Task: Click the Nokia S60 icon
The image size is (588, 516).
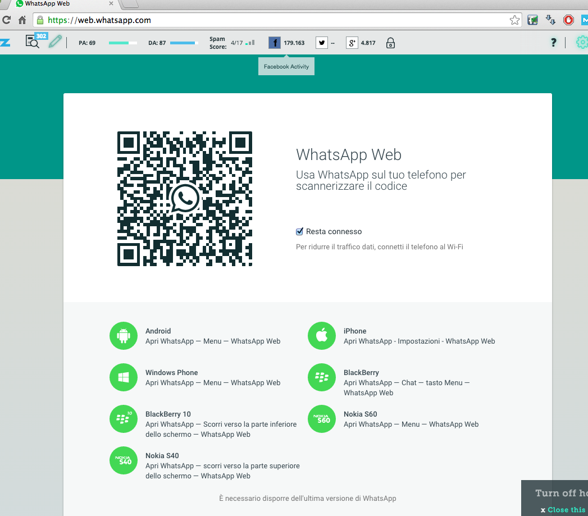Action: pos(322,419)
